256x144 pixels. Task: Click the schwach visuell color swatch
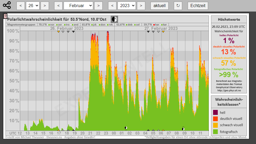point(215,125)
